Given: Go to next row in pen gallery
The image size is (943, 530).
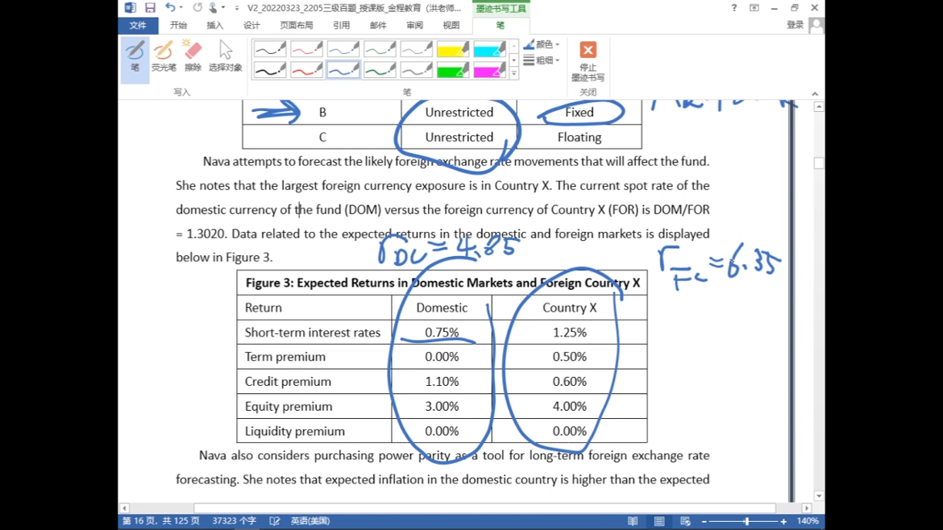Looking at the screenshot, I should 514,60.
